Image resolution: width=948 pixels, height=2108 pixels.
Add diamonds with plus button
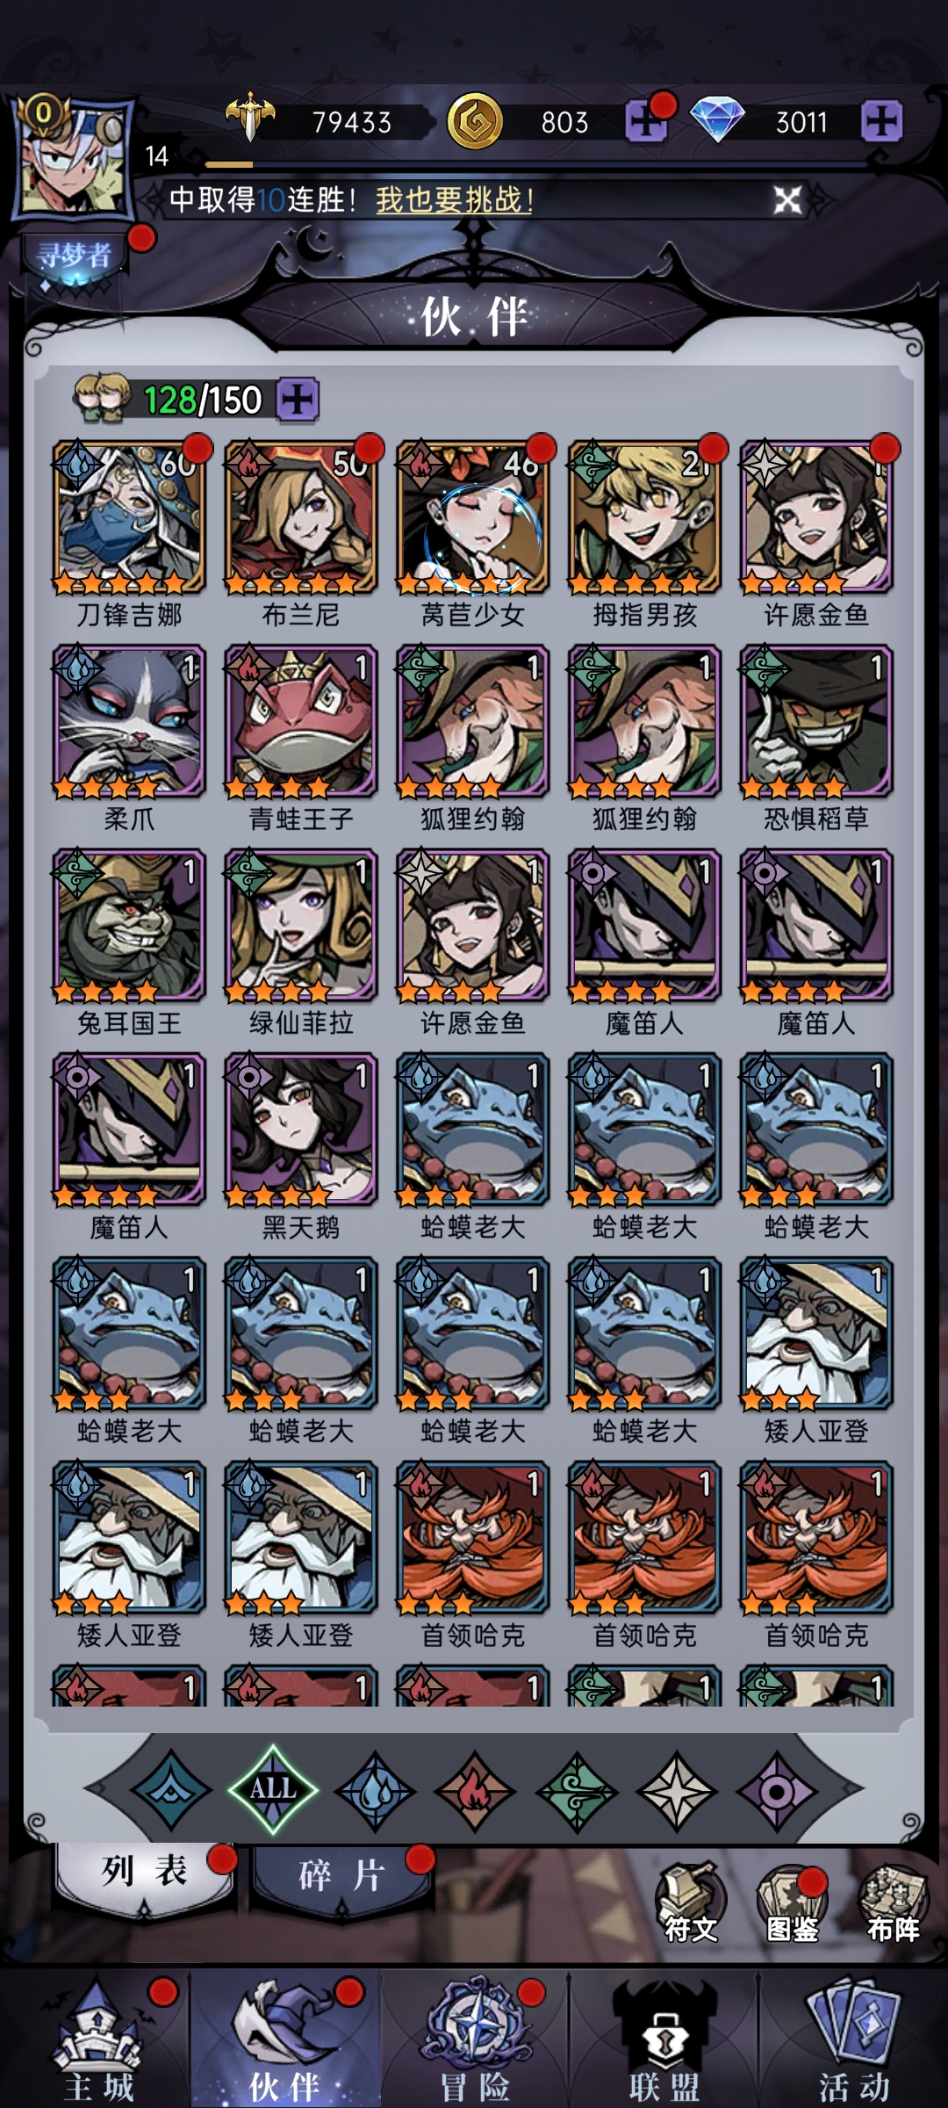tap(881, 121)
